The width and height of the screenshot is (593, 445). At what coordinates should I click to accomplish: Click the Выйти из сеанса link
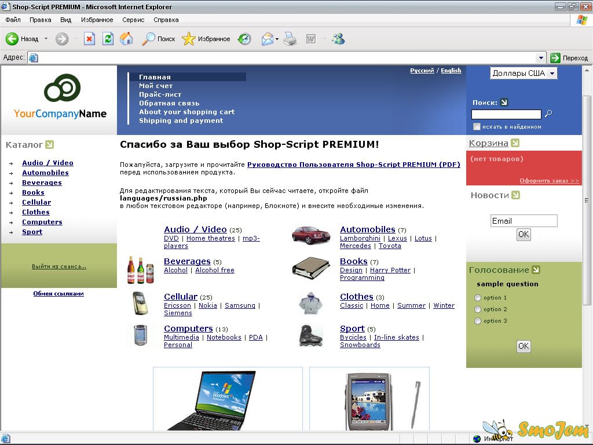tap(59, 267)
